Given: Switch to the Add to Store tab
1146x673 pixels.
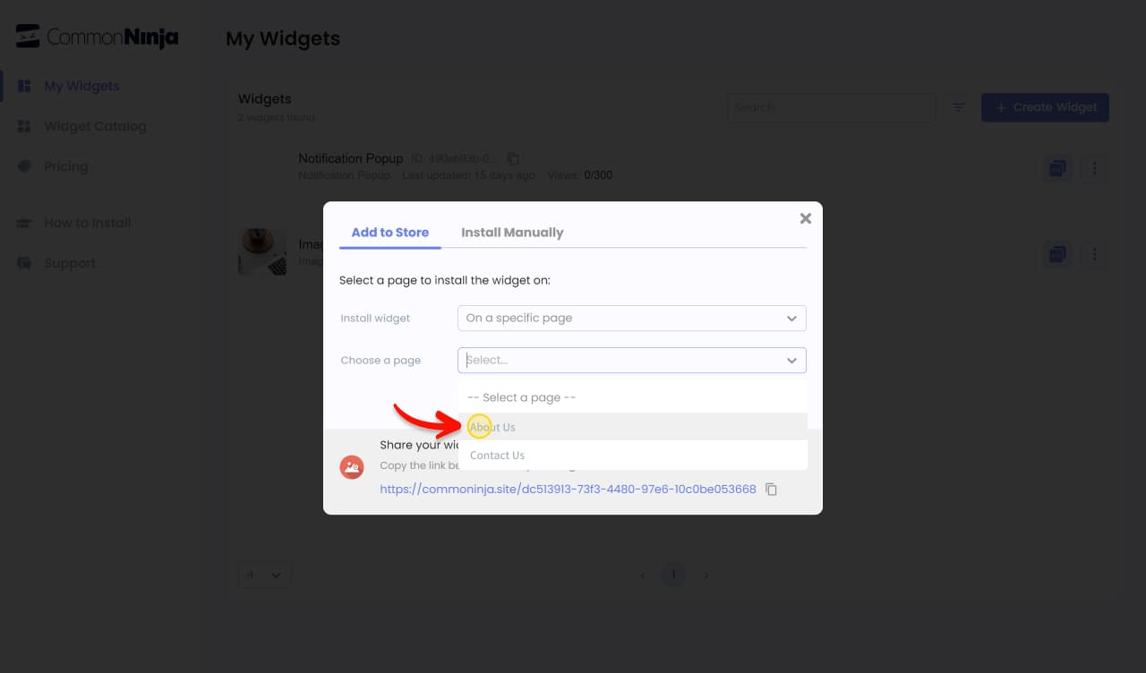Looking at the screenshot, I should pyautogui.click(x=390, y=233).
